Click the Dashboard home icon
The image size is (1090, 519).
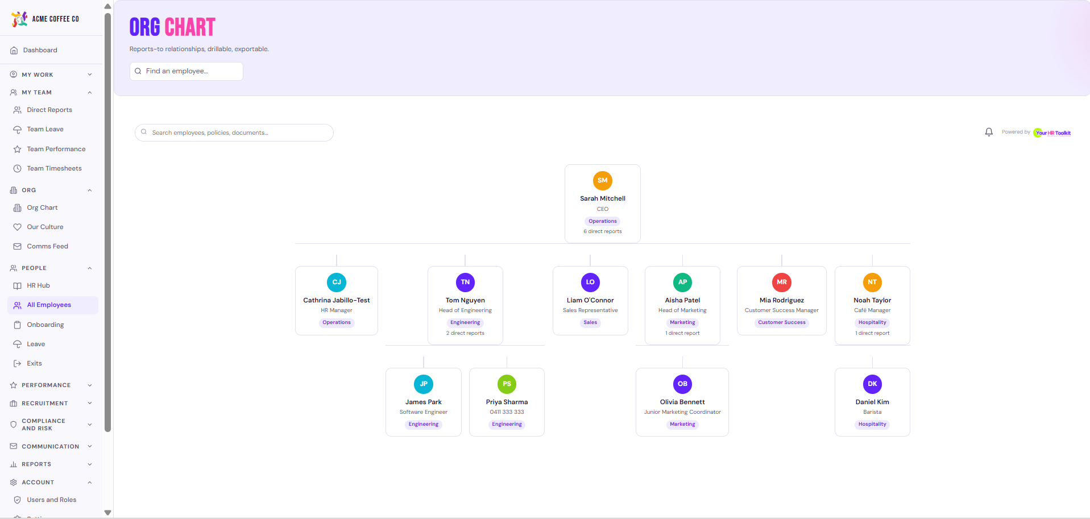[x=14, y=51]
